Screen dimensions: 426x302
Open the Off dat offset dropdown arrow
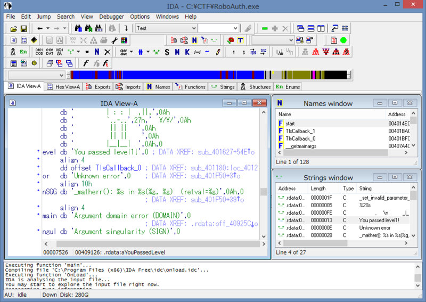point(131,52)
